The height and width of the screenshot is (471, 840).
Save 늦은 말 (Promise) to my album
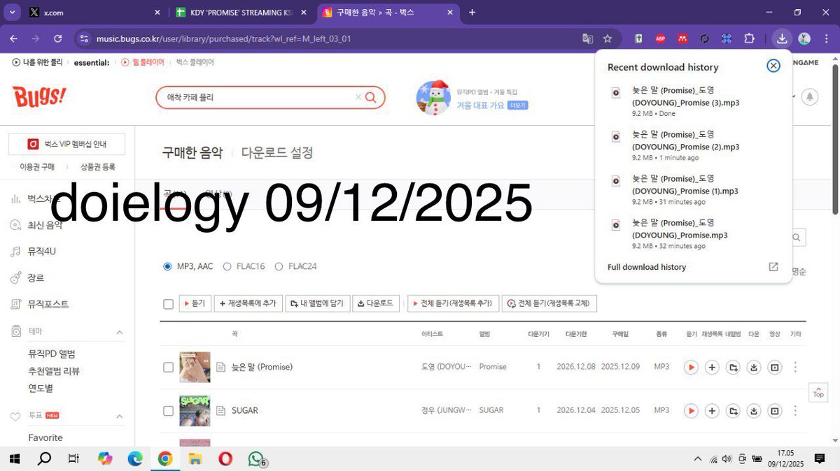[733, 367]
